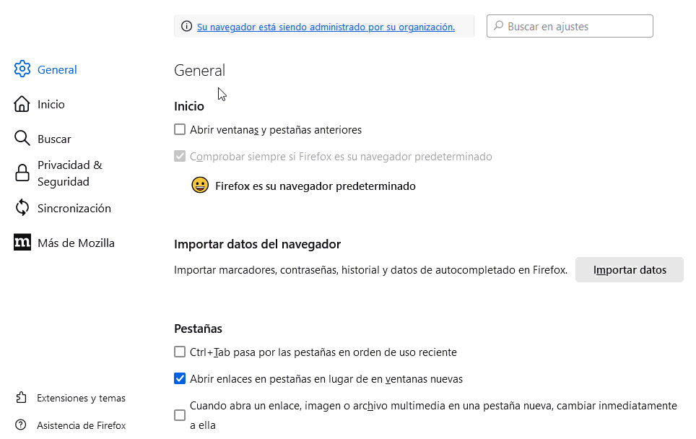Open the managed by organization link
Image resolution: width=696 pixels, height=439 pixels.
(x=326, y=27)
